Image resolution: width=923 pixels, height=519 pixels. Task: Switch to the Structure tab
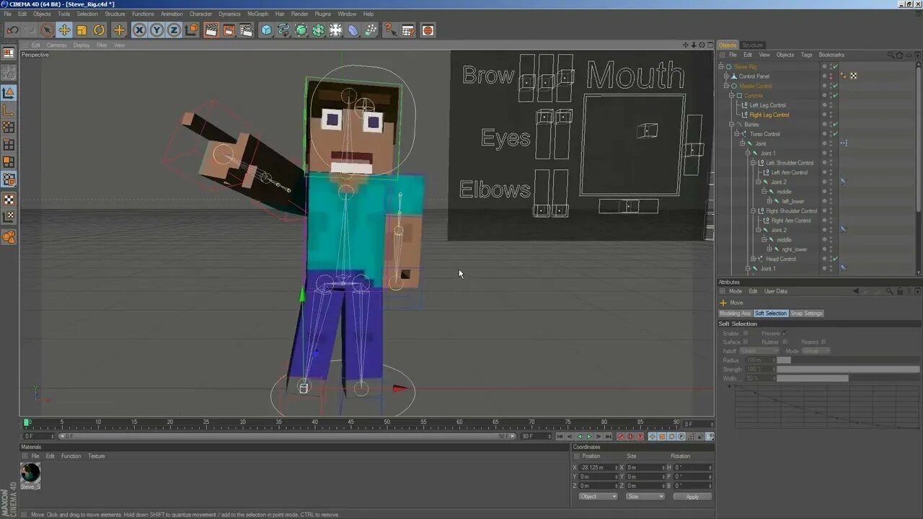click(x=752, y=45)
